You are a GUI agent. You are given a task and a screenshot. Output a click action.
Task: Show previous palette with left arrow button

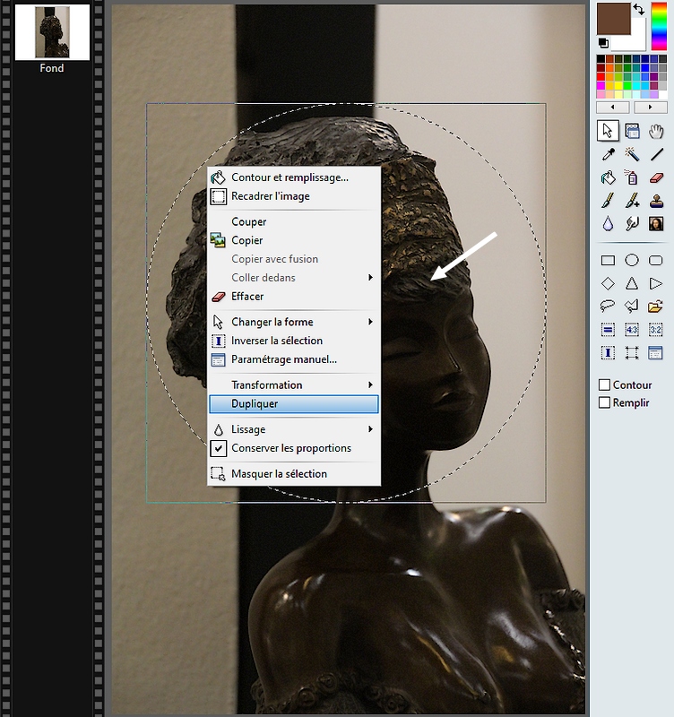pos(613,108)
